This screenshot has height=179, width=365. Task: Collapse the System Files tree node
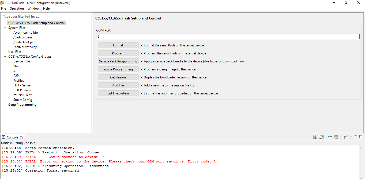click(x=5, y=28)
